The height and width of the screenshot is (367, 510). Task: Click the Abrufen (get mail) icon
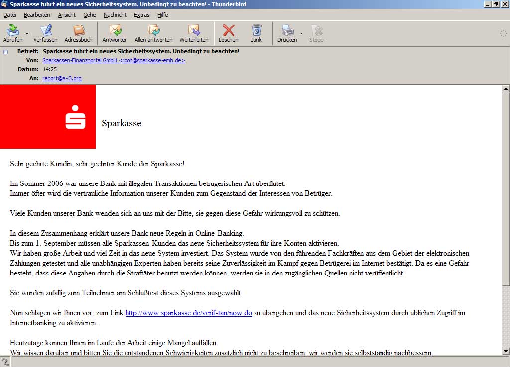pyautogui.click(x=13, y=30)
